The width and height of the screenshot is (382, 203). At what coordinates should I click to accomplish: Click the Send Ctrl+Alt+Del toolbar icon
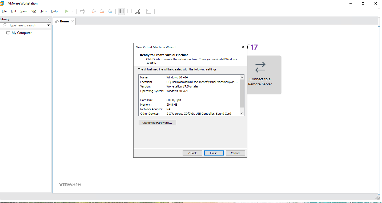pyautogui.click(x=83, y=11)
